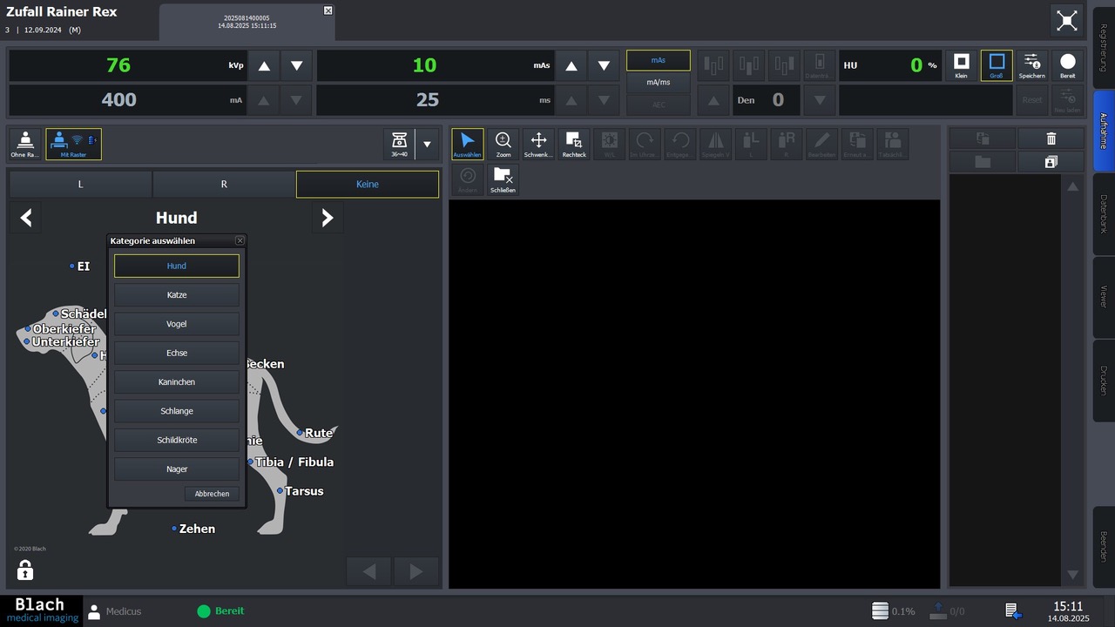Choose Katze from category list
Viewport: 1115px width, 627px height.
pos(177,295)
